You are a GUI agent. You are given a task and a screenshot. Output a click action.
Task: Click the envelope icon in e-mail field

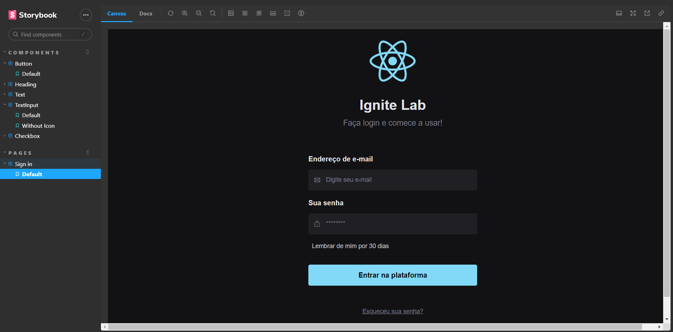[317, 180]
